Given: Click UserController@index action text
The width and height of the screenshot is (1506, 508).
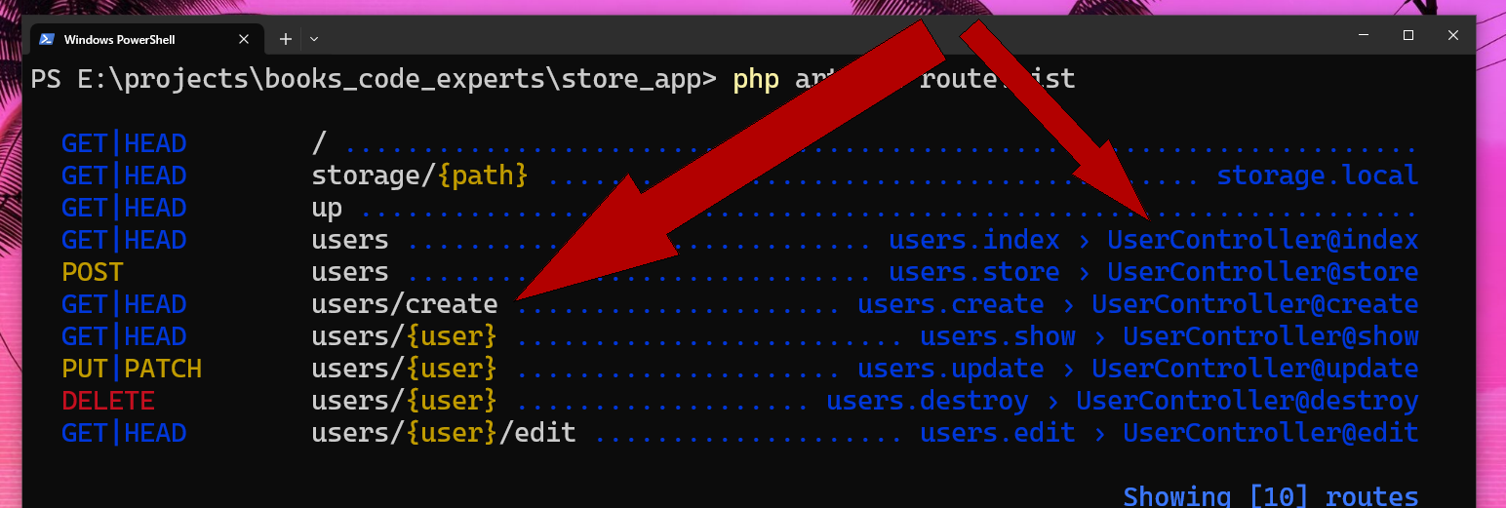Looking at the screenshot, I should [1262, 240].
